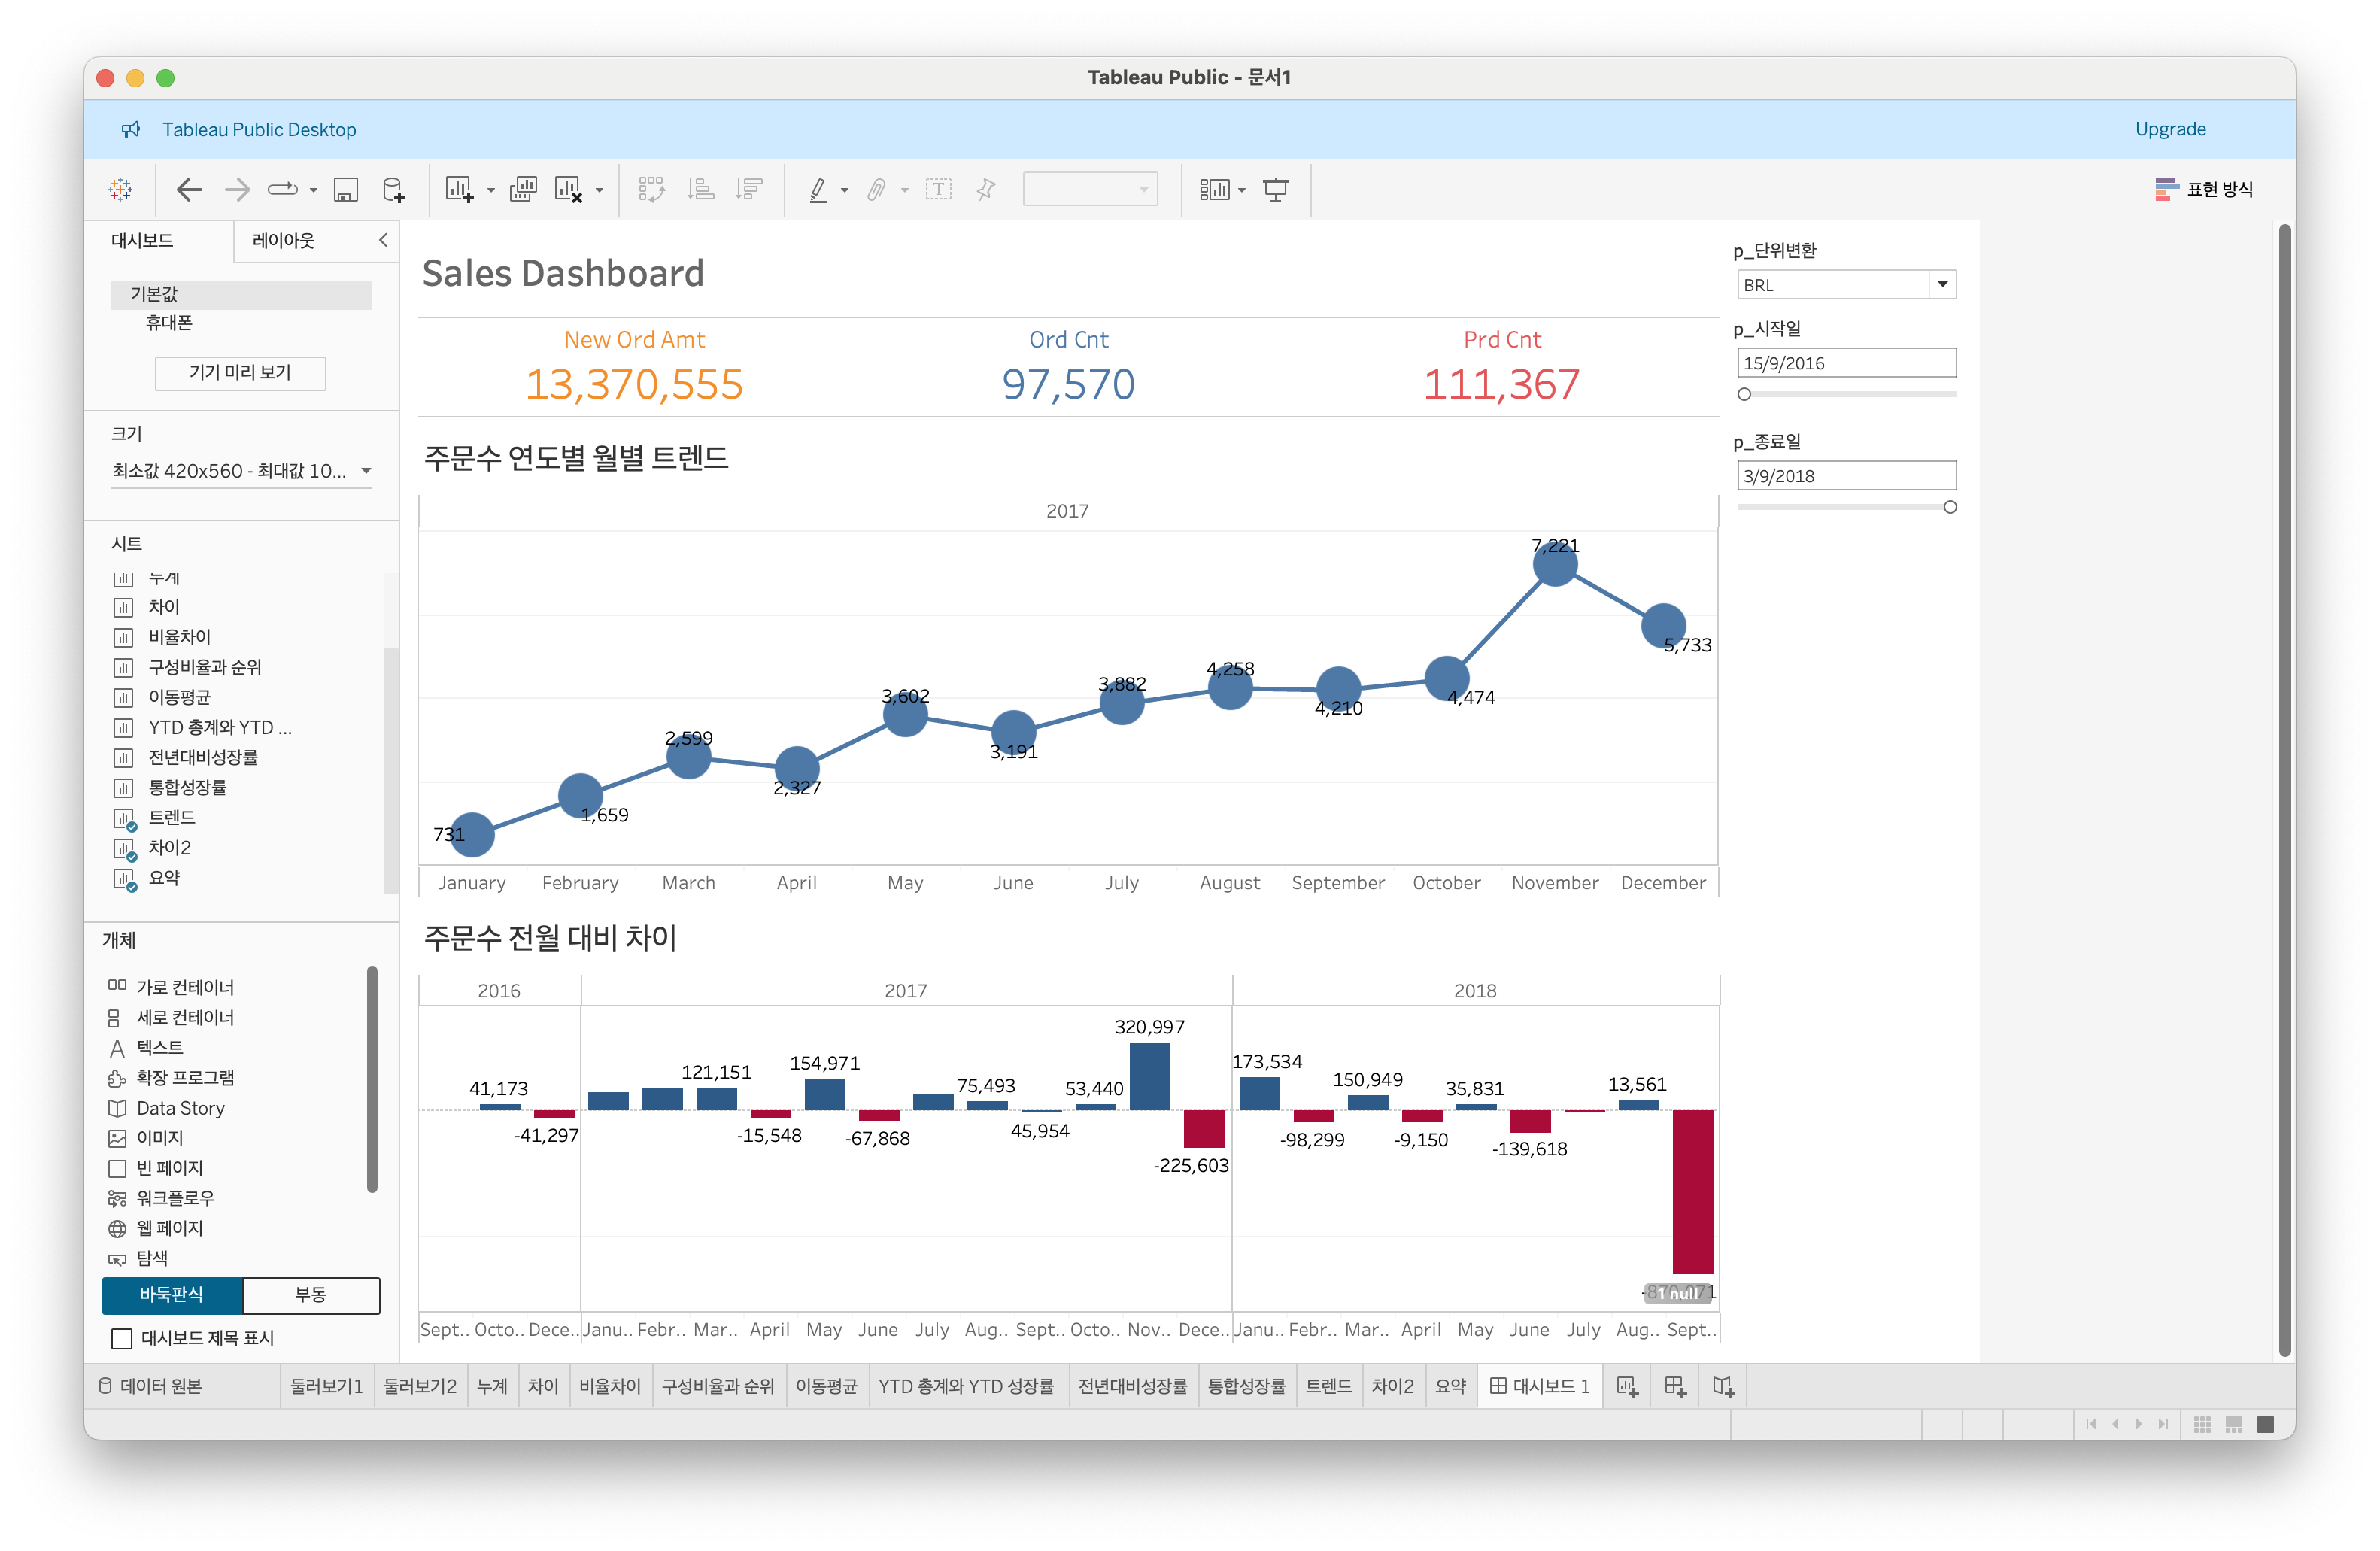Select the 부동 floating toggle
The width and height of the screenshot is (2380, 1551).
pyautogui.click(x=311, y=1294)
